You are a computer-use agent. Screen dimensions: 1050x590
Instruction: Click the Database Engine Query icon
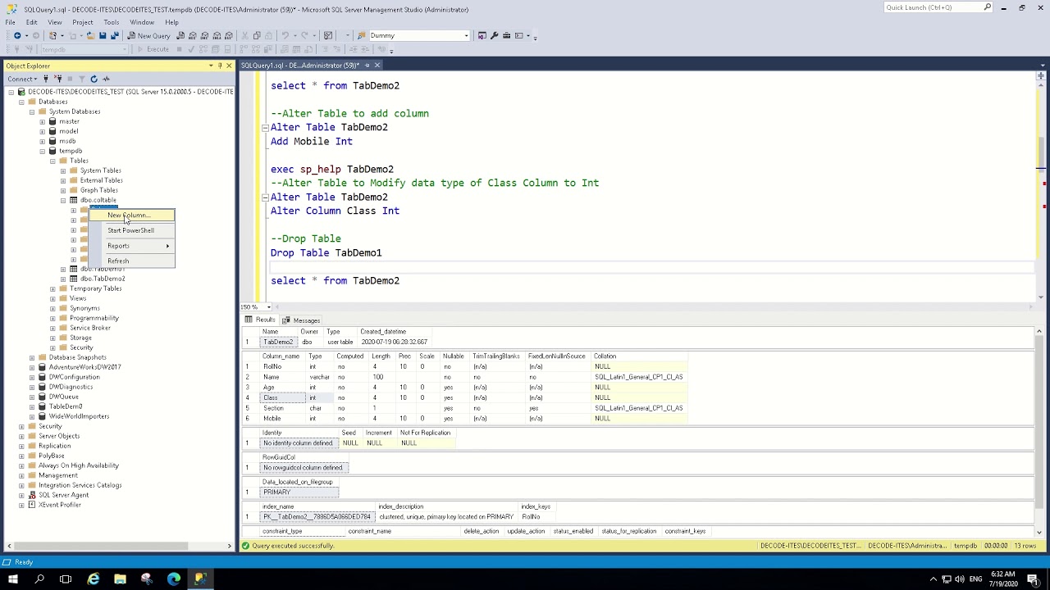180,35
